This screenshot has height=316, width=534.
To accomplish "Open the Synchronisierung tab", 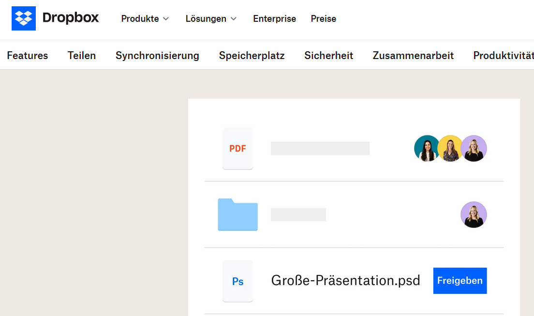I will (x=157, y=55).
